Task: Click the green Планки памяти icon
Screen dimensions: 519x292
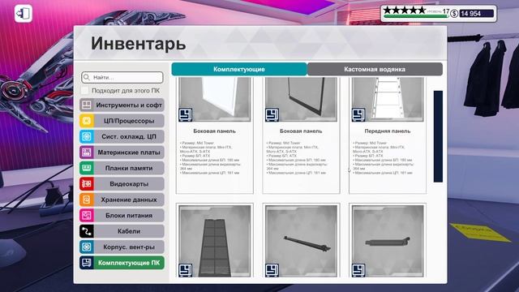Action: [x=87, y=168]
